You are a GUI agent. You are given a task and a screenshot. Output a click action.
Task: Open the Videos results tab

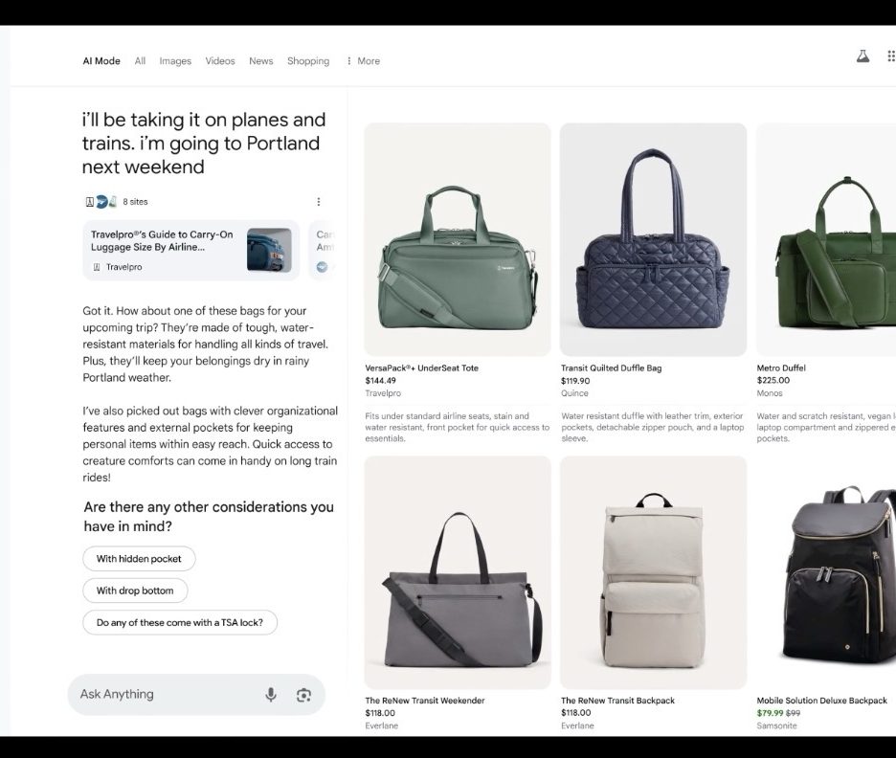click(220, 61)
